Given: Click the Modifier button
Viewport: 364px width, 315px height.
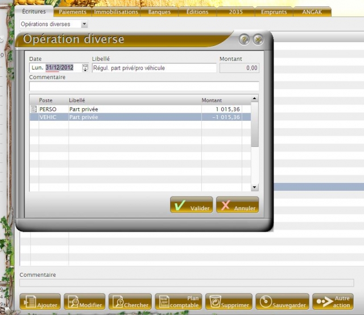Looking at the screenshot, I should pyautogui.click(x=84, y=302).
